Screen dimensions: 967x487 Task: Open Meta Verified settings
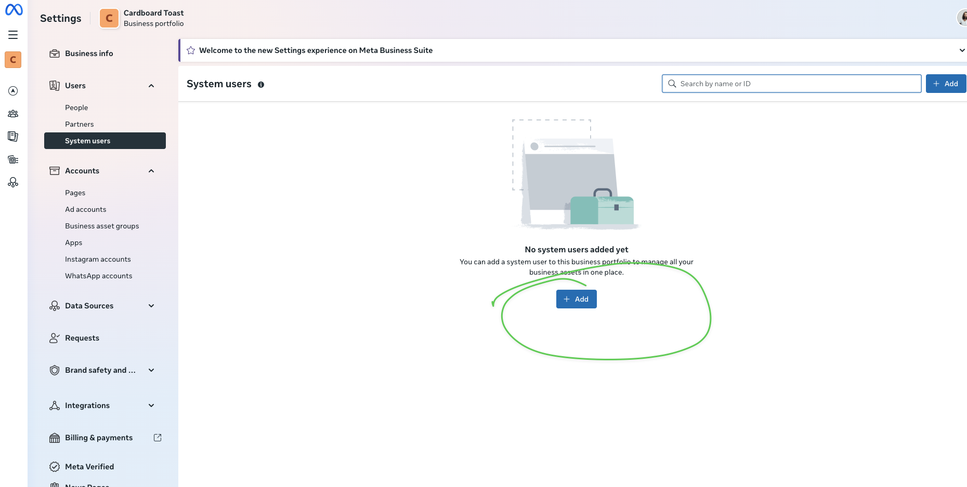[89, 466]
